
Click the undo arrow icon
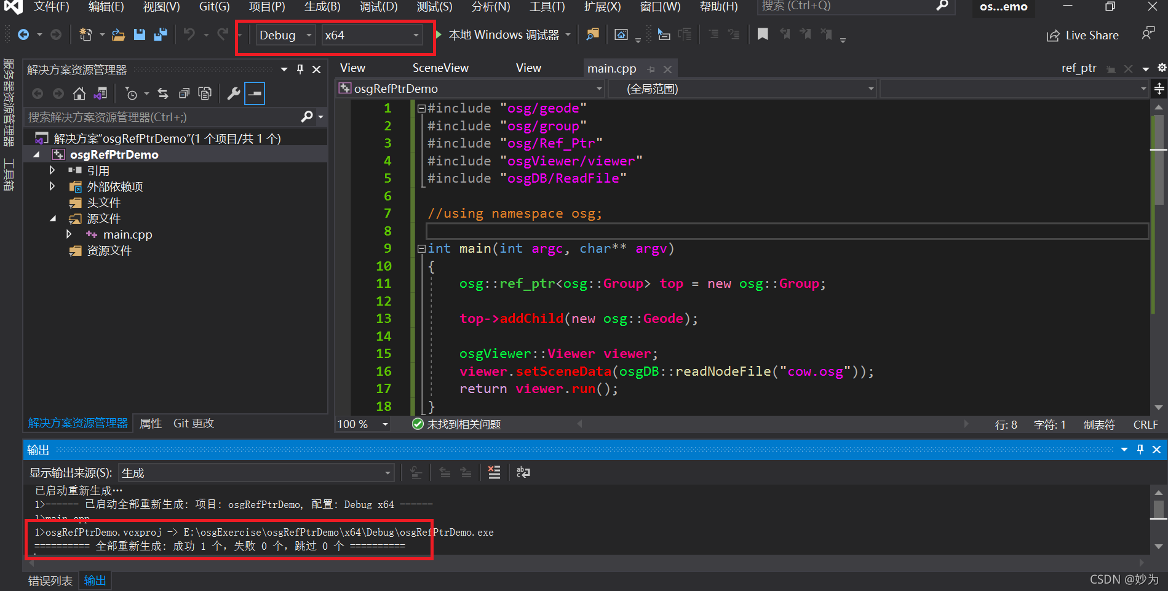pos(189,35)
